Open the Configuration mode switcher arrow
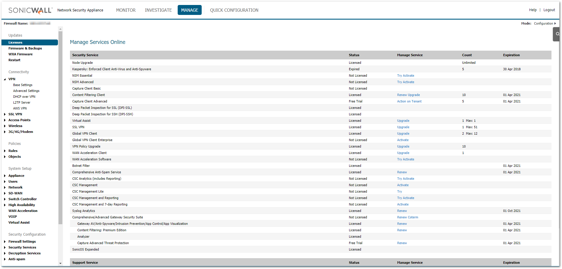The image size is (562, 269). pyautogui.click(x=555, y=23)
